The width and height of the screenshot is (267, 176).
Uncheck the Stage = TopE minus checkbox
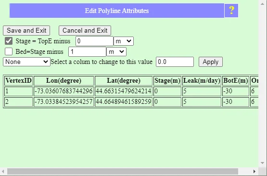(9, 41)
